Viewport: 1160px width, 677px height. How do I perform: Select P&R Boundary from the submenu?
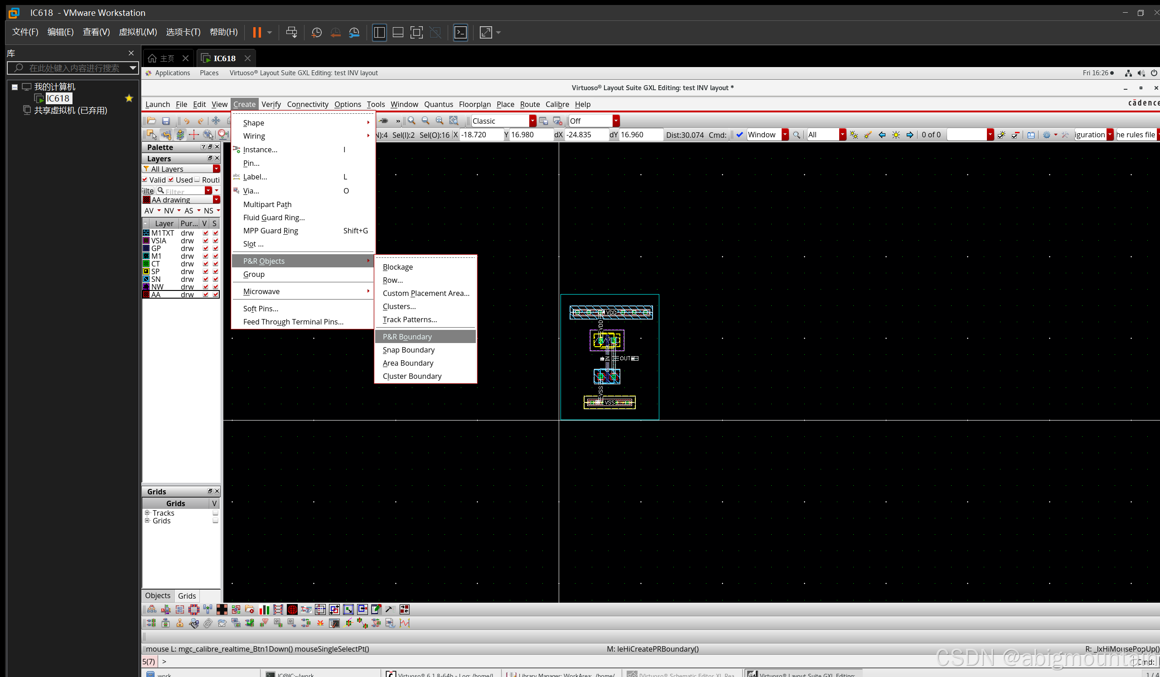click(407, 336)
